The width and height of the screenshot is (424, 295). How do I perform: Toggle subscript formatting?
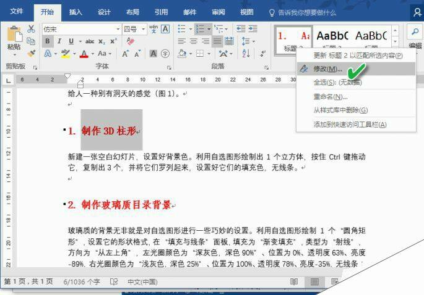click(102, 41)
